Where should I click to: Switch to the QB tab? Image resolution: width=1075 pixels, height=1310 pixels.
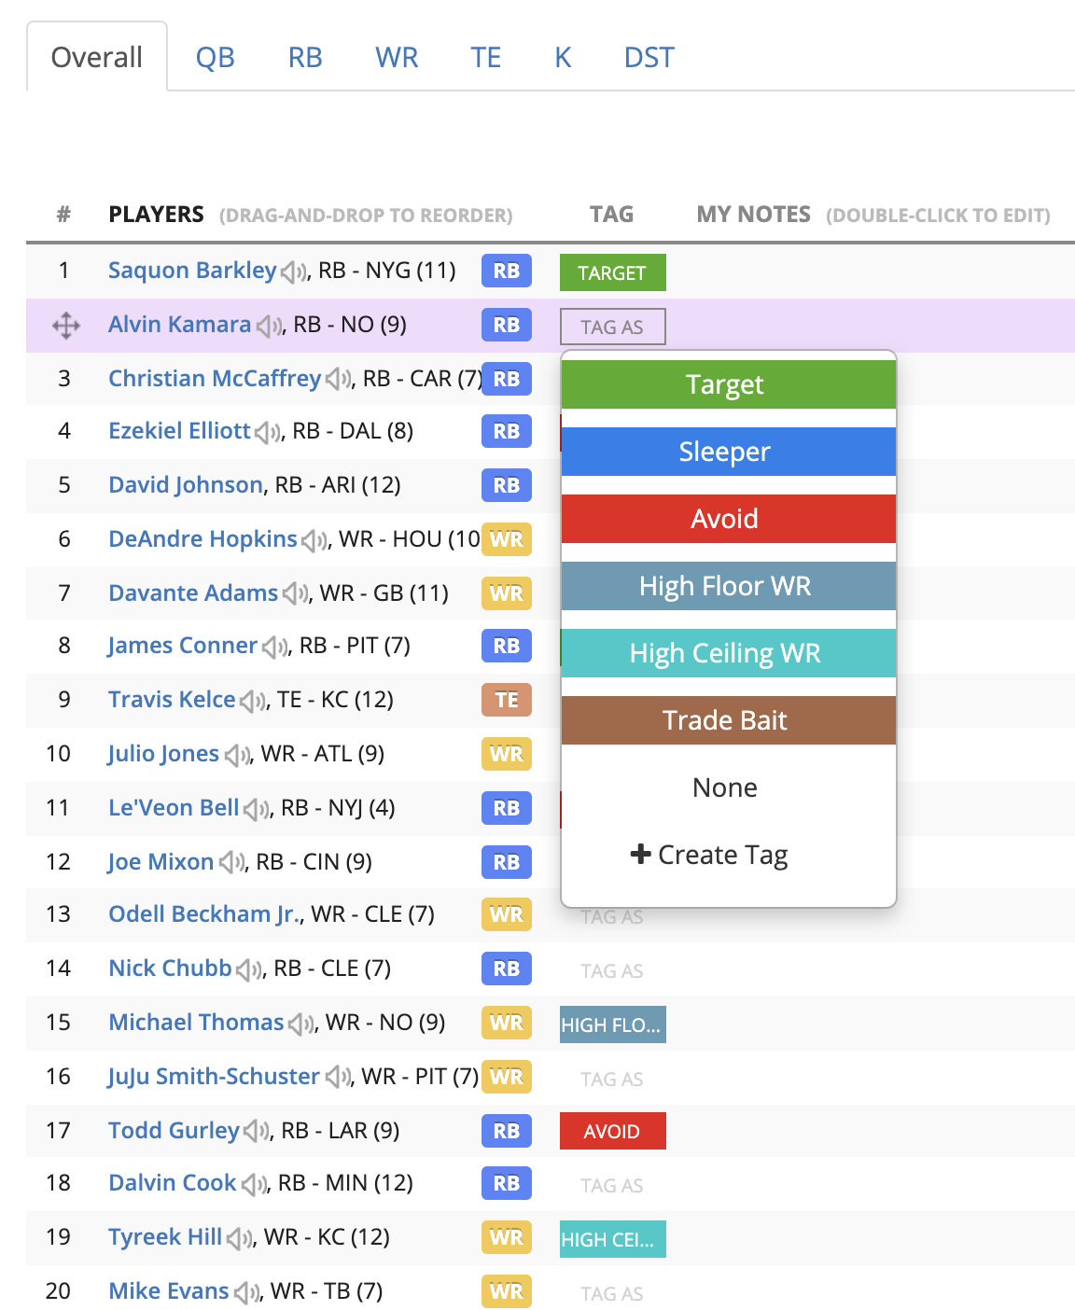click(216, 57)
